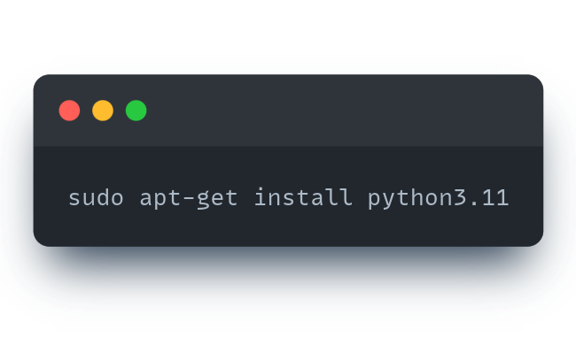
Task: Click the green maximize dot
Action: (136, 111)
